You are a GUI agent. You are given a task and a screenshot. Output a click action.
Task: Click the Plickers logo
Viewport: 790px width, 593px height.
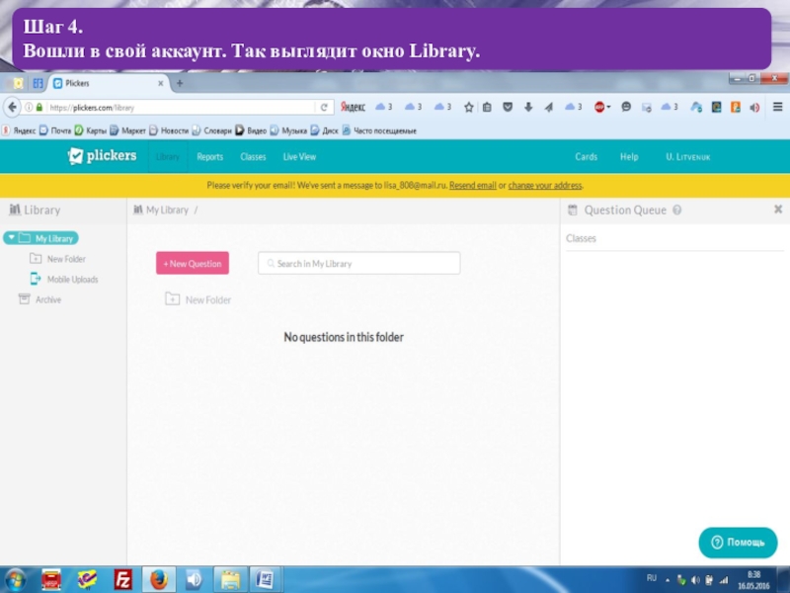click(102, 156)
